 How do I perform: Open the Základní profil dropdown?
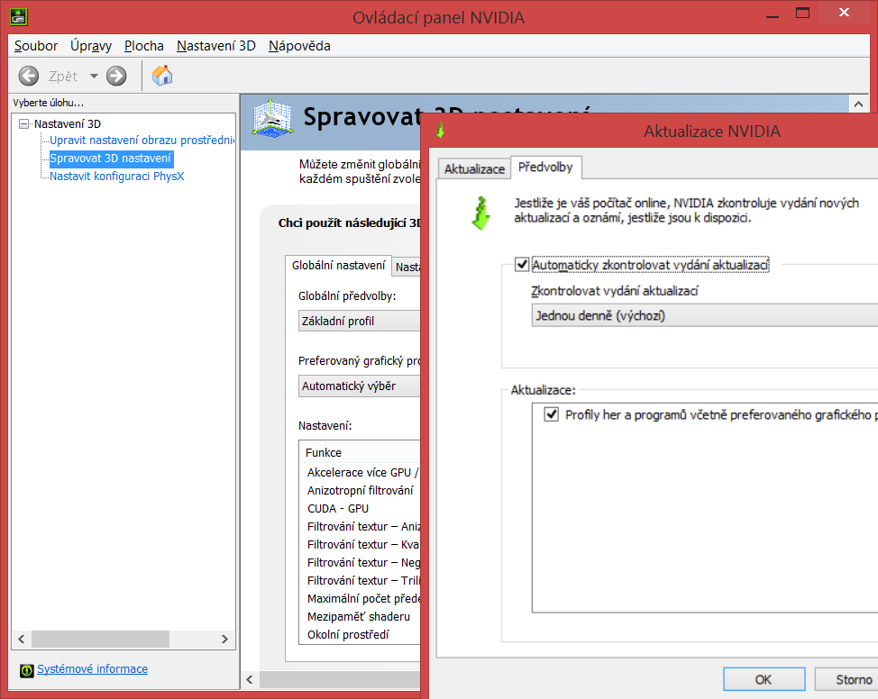tap(359, 322)
